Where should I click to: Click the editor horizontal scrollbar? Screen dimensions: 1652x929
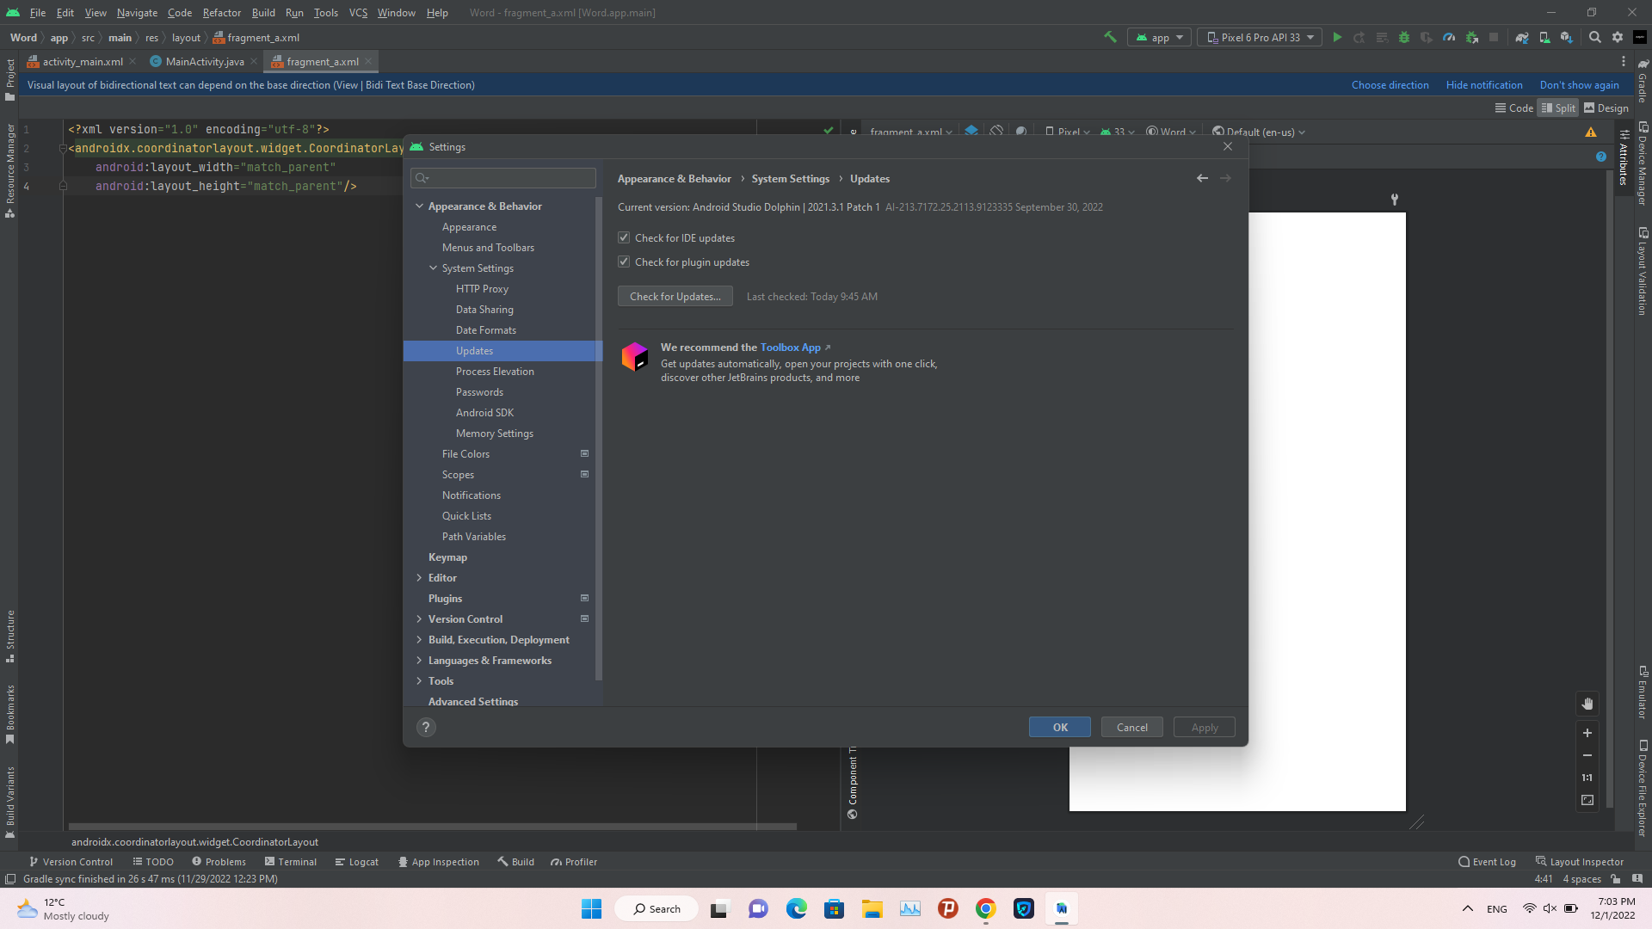click(x=433, y=827)
